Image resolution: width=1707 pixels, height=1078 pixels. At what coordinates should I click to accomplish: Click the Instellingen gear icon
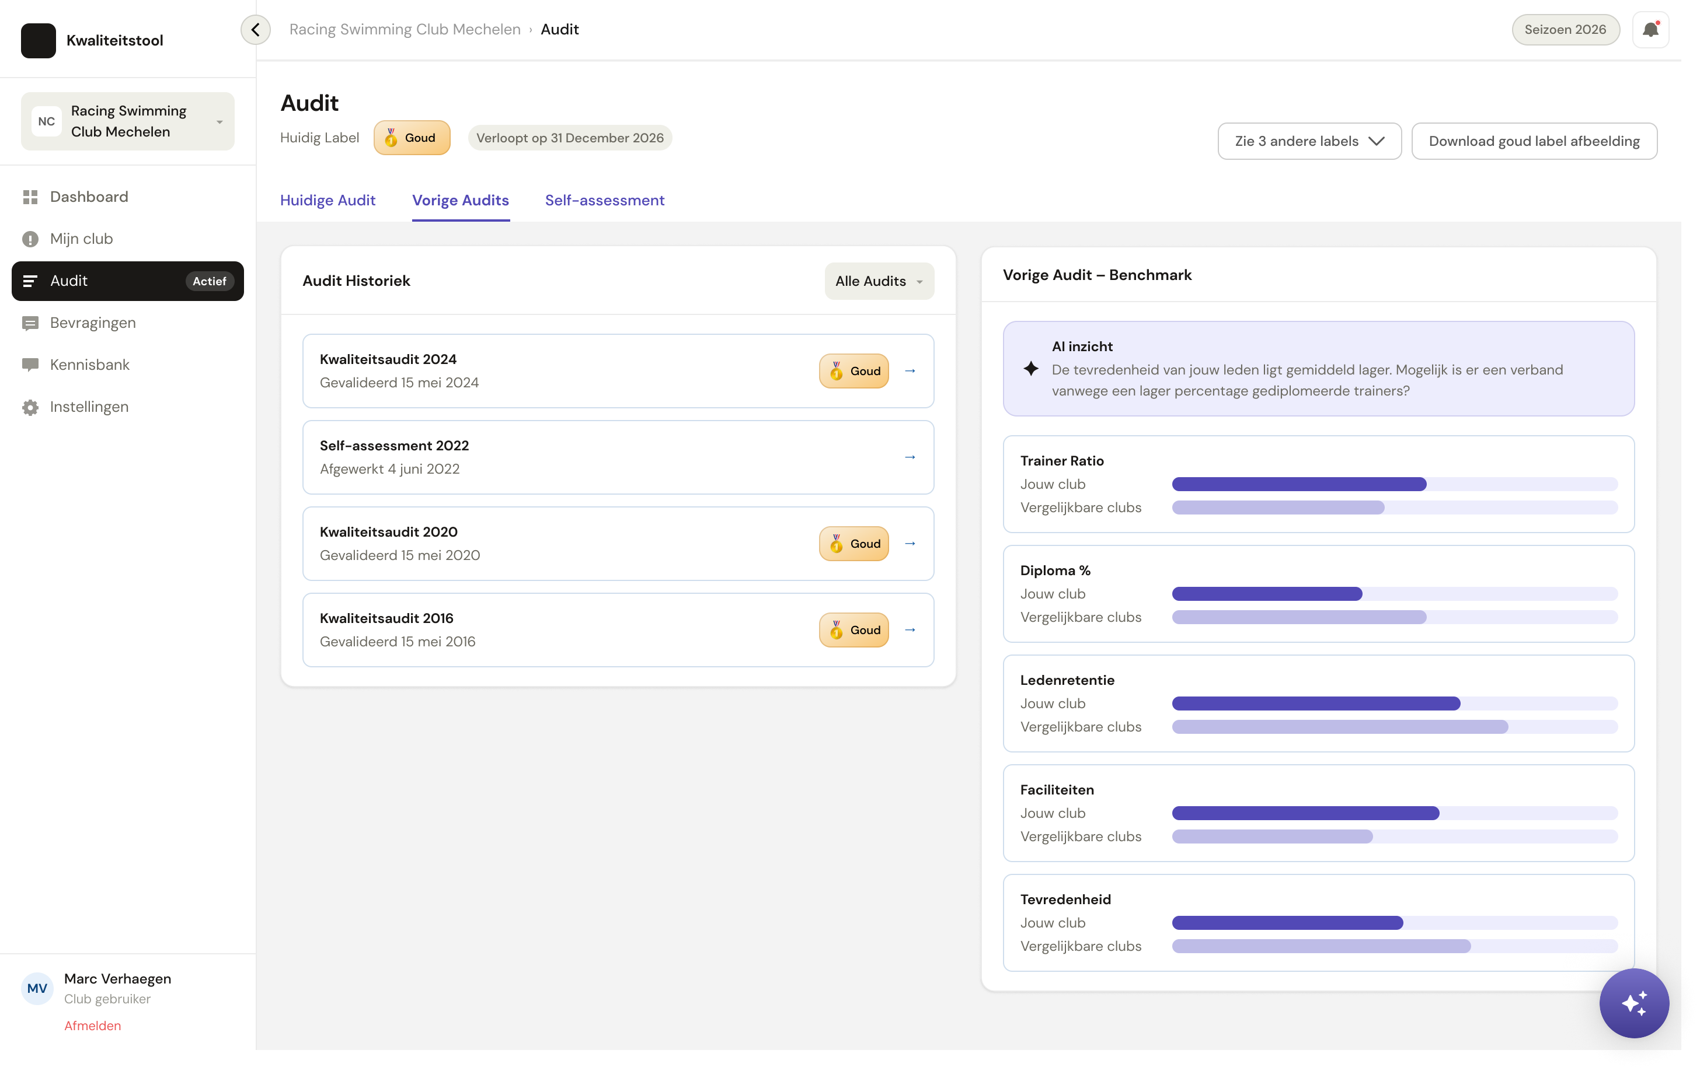click(x=30, y=407)
